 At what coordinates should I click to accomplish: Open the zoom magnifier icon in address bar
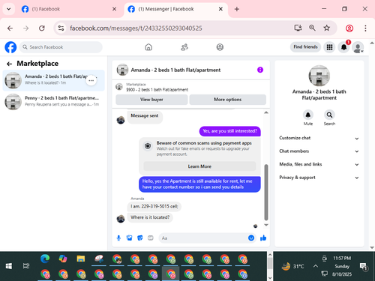click(x=312, y=28)
